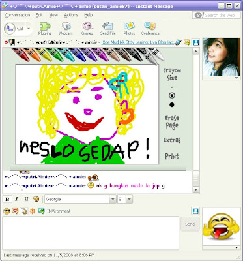Screen dimensions: 243x261
Task: Click the conversation scrollbar down arrow
Action: point(195,190)
